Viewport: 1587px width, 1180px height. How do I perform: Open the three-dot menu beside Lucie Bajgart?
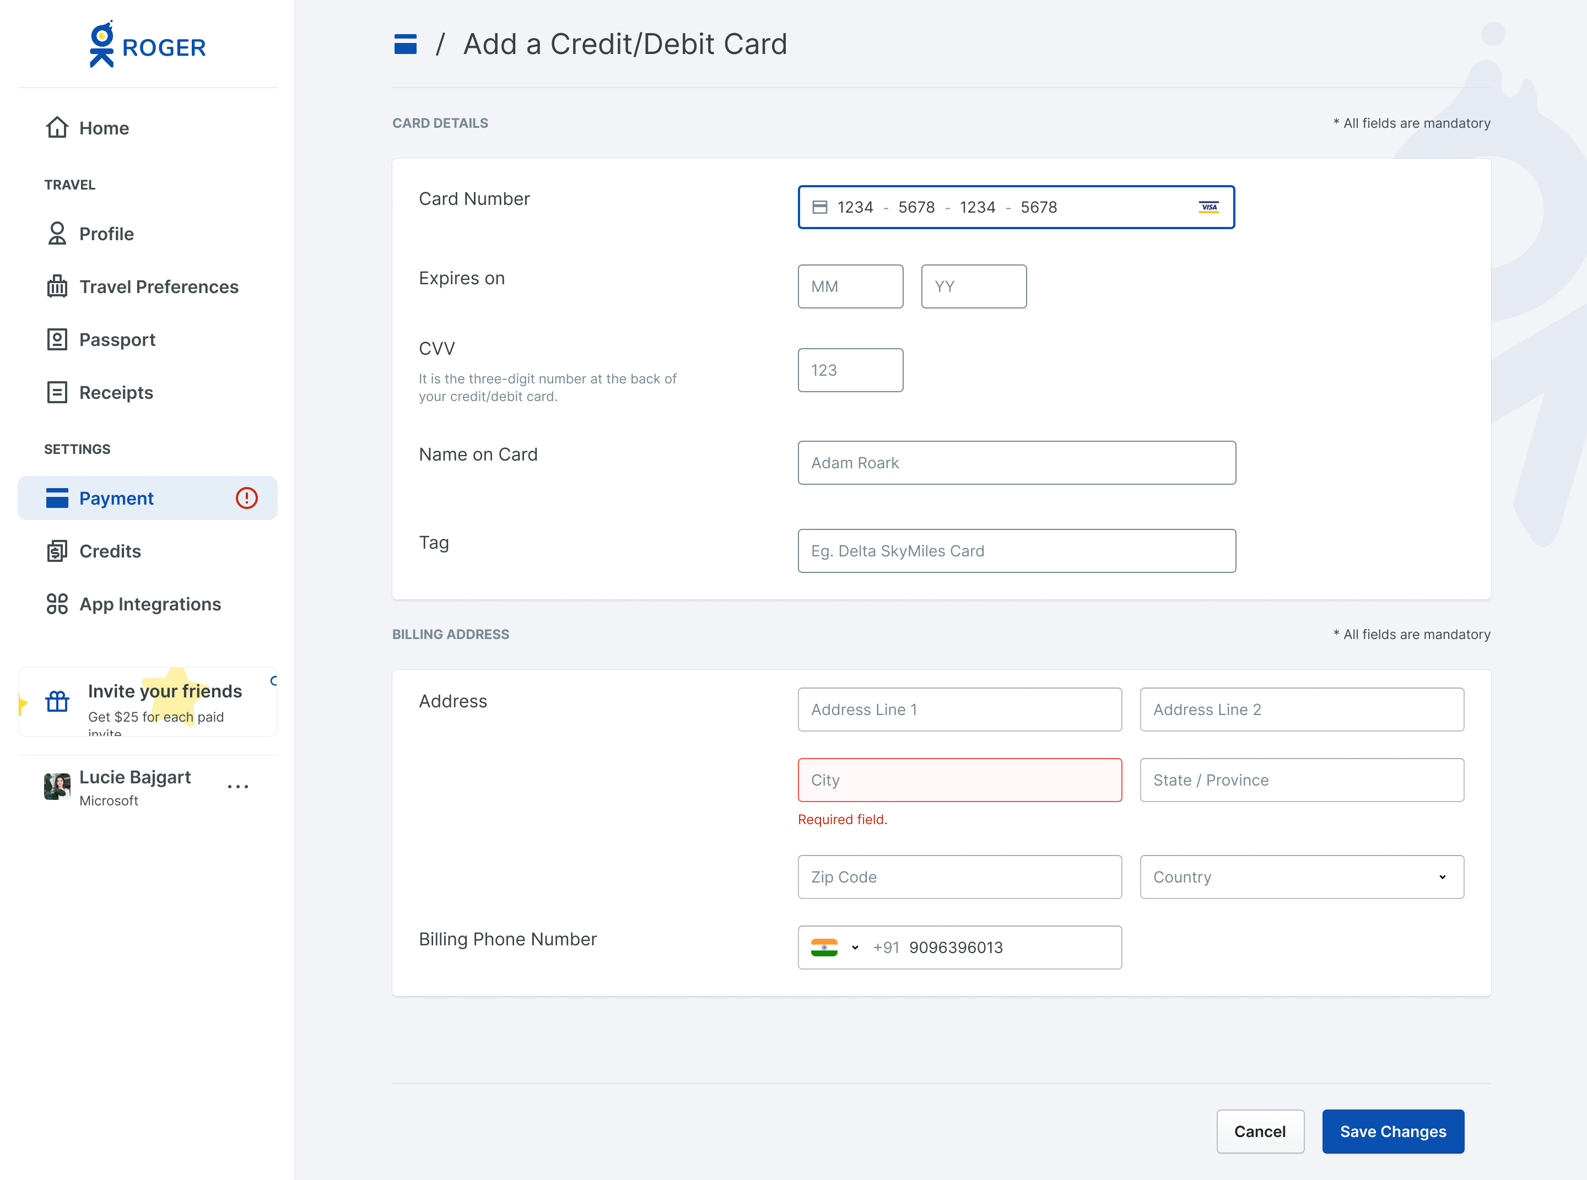[238, 787]
